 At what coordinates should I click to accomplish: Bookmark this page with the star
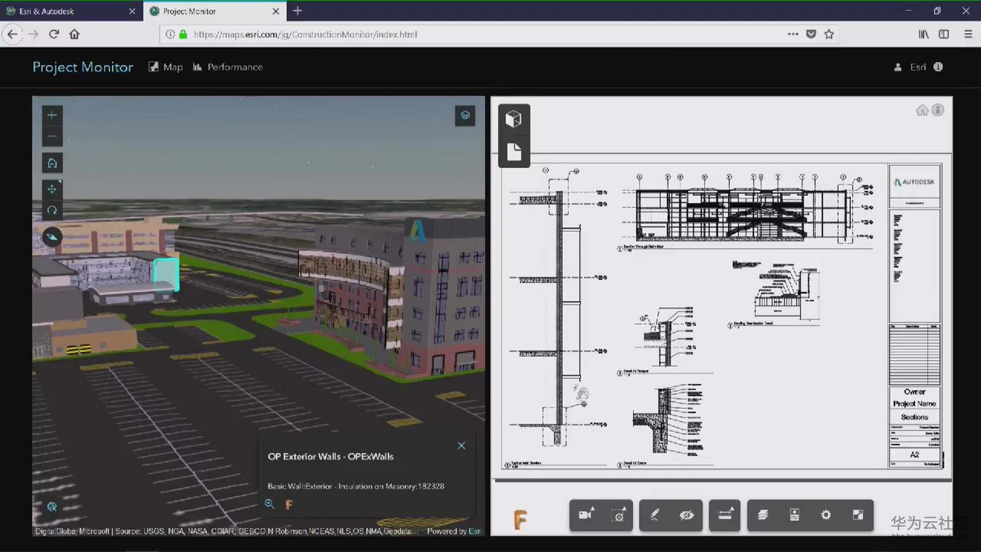click(829, 34)
